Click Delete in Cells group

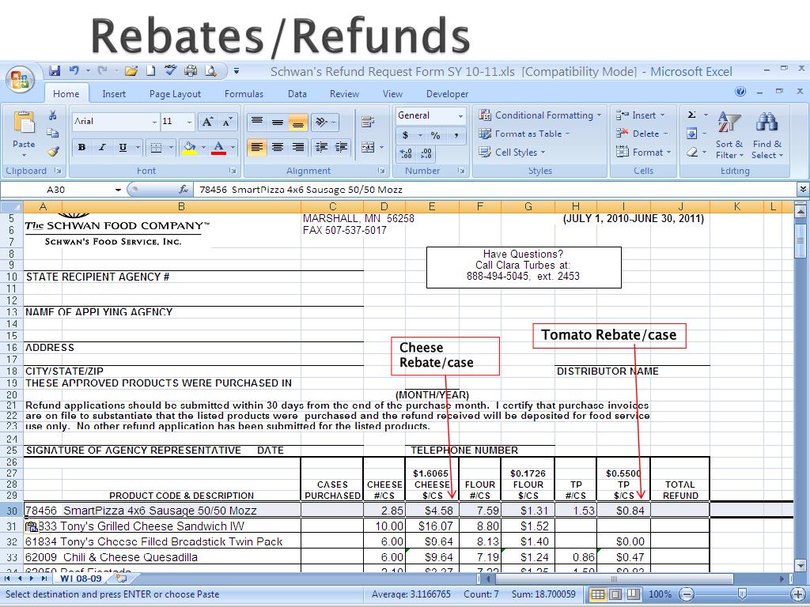coord(642,134)
